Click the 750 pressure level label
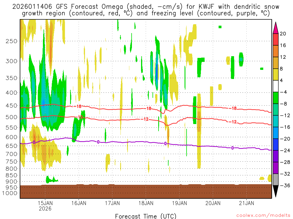The image size is (293, 219). click(11, 162)
